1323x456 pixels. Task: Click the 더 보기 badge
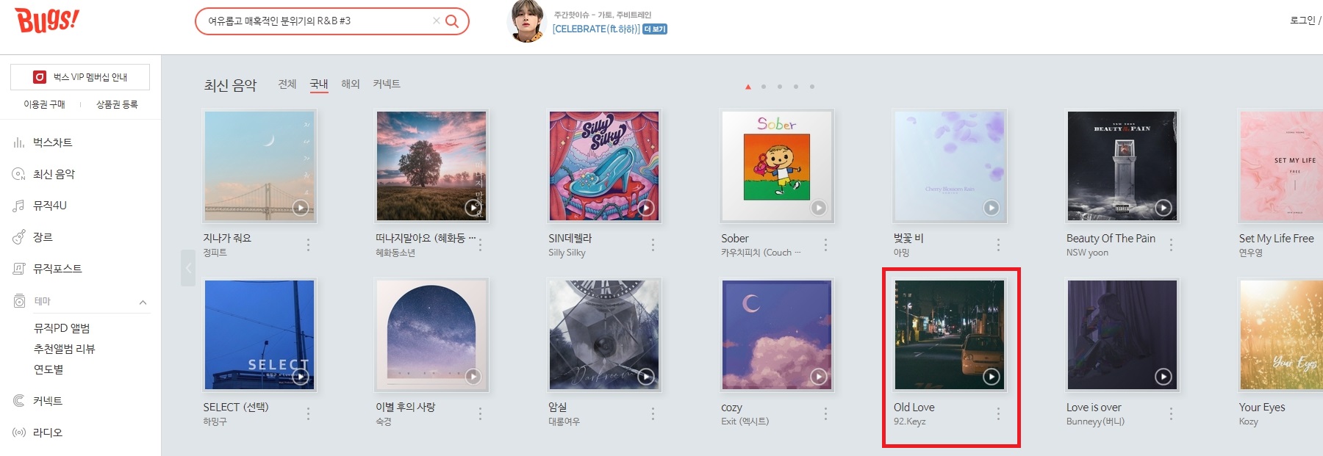click(655, 29)
